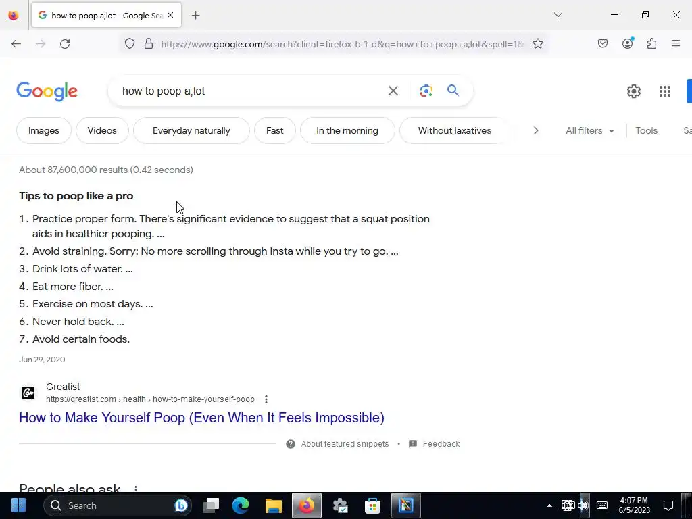
Task: Show hidden system tray icons
Action: tap(549, 505)
